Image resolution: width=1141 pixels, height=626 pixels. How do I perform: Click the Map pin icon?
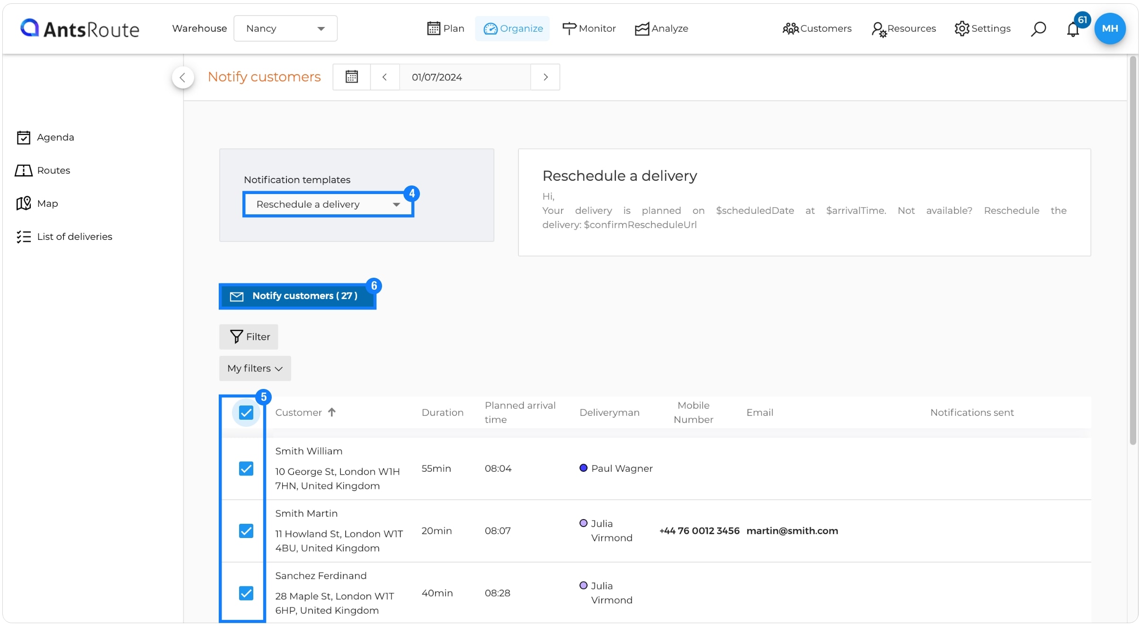click(23, 203)
